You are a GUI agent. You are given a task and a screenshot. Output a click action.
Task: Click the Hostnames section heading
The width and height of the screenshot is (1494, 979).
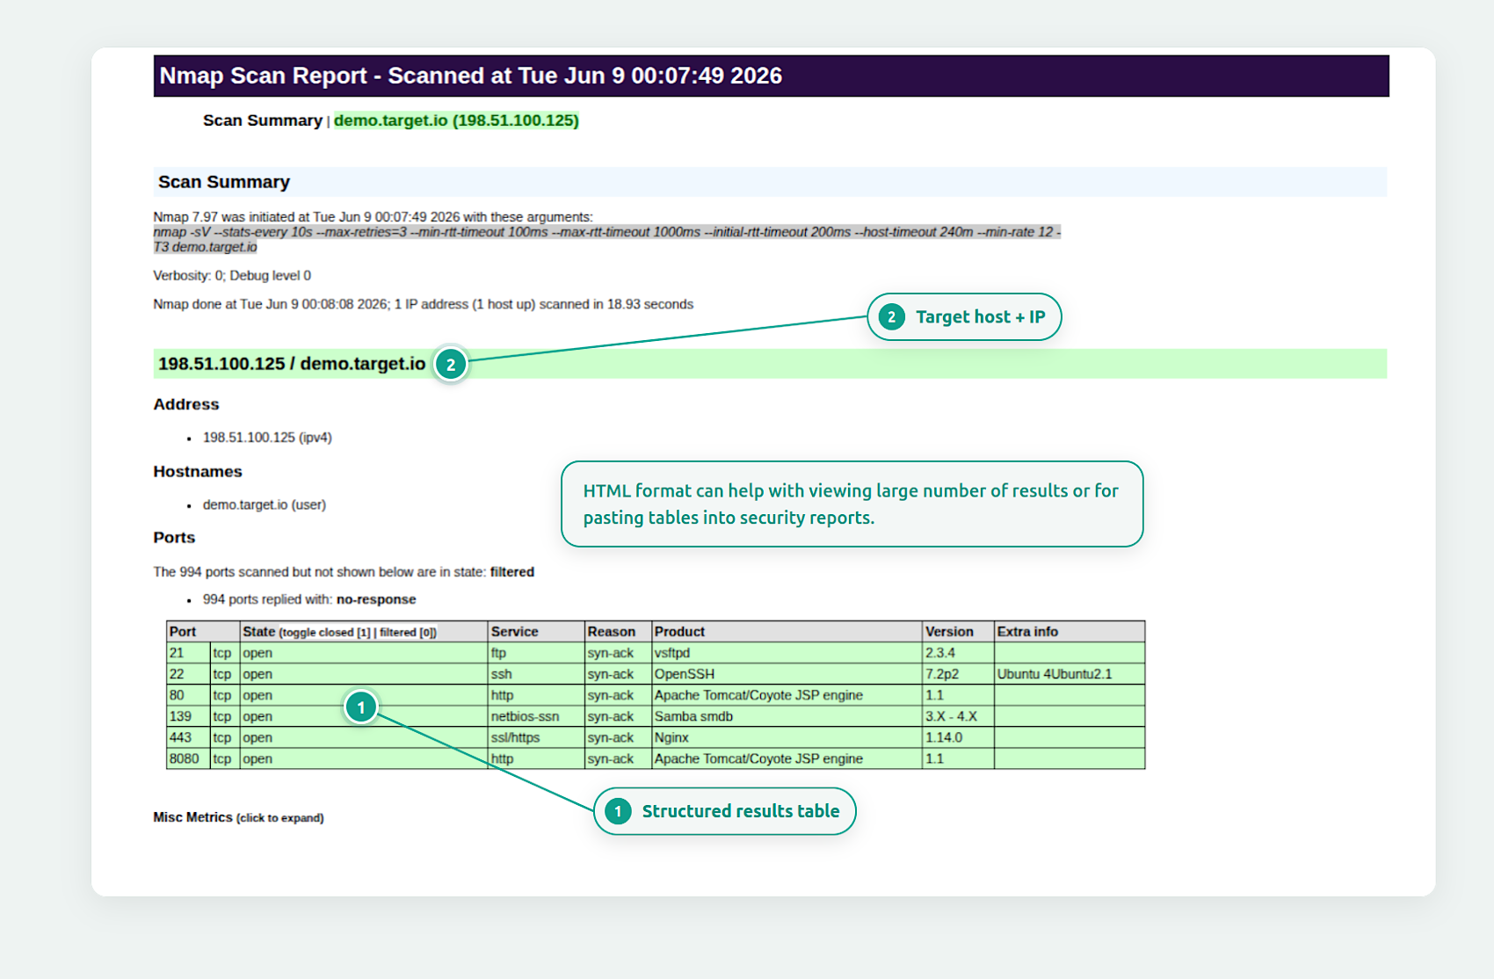(x=198, y=472)
